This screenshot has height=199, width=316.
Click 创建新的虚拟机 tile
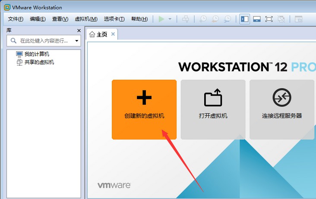144,109
